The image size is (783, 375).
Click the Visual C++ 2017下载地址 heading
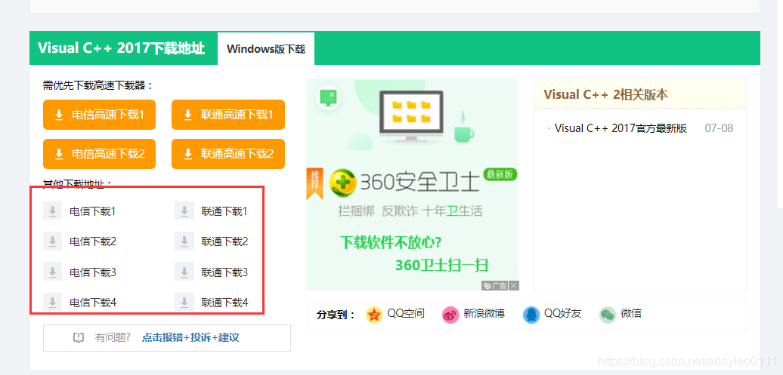(x=122, y=48)
